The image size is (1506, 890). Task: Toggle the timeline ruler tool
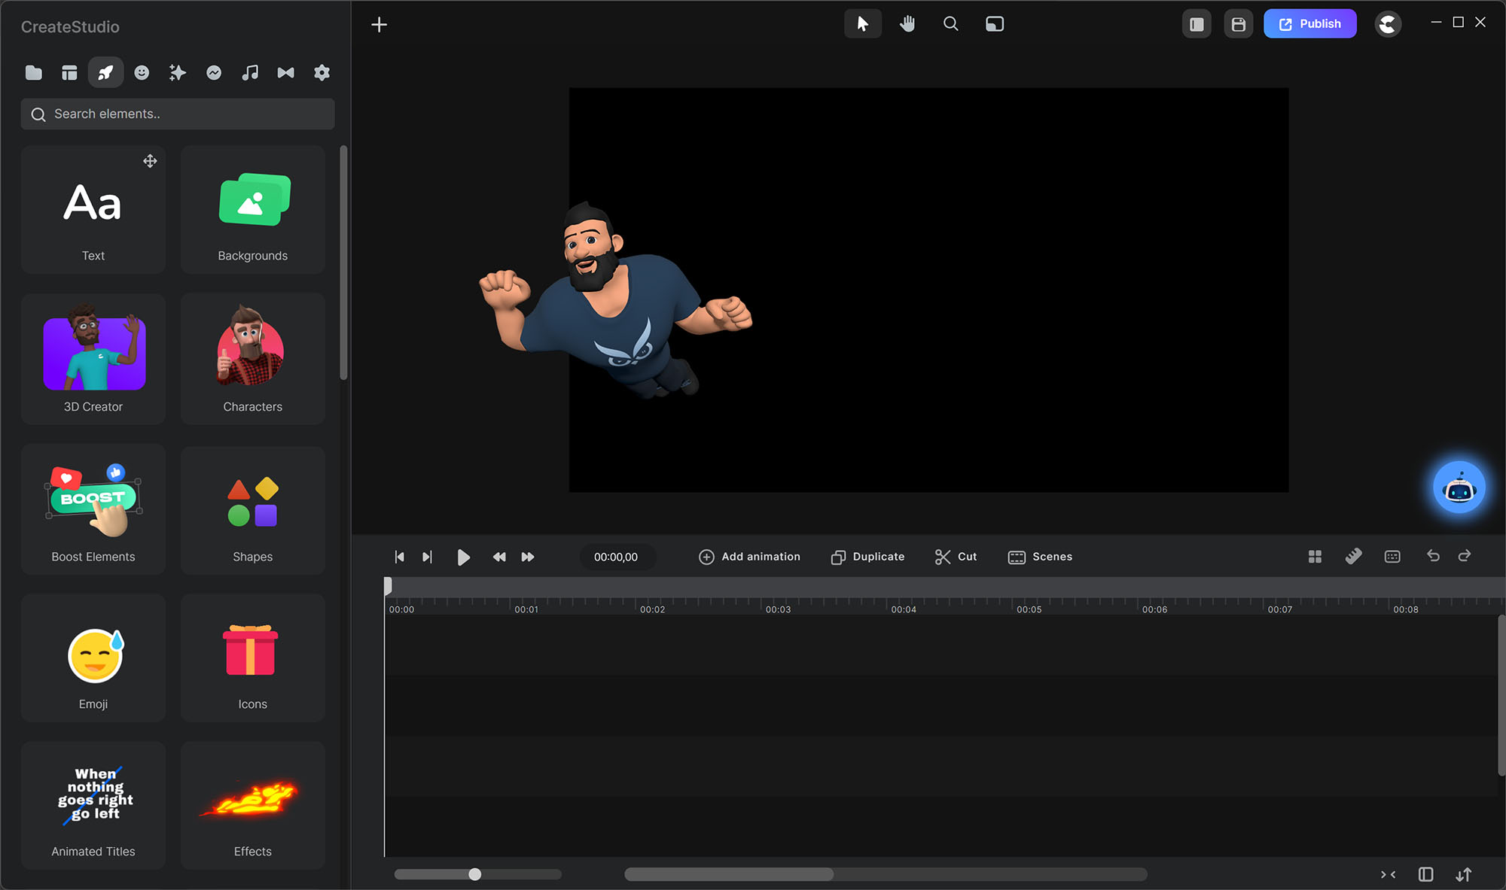point(1353,556)
